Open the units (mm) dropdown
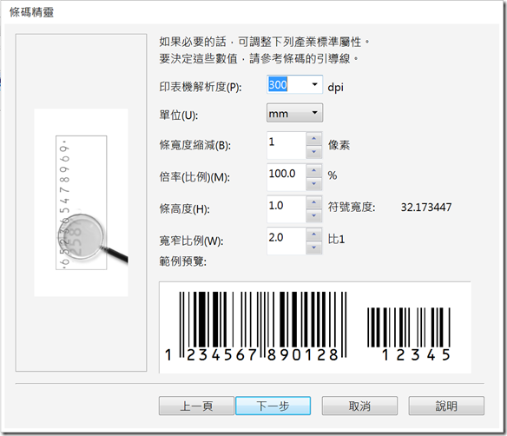 [294, 113]
